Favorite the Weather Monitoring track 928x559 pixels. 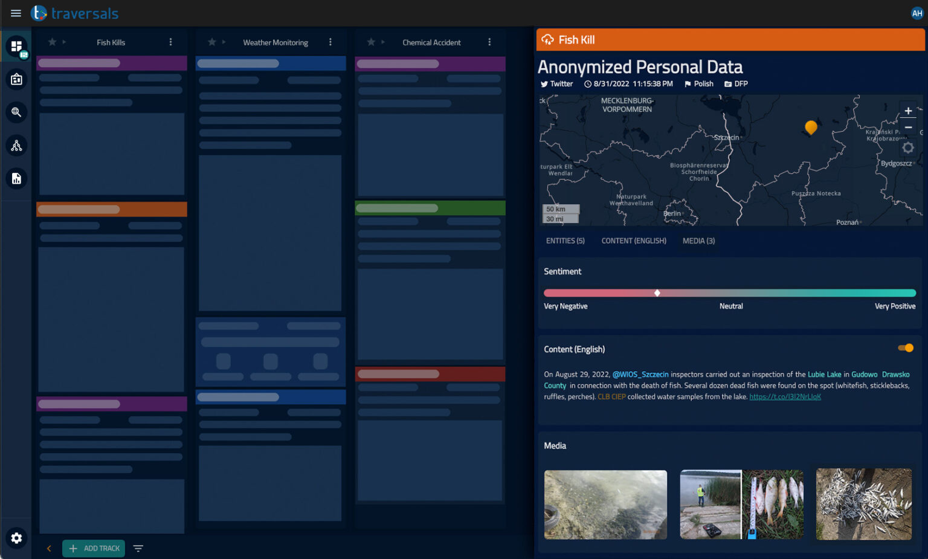click(x=211, y=42)
